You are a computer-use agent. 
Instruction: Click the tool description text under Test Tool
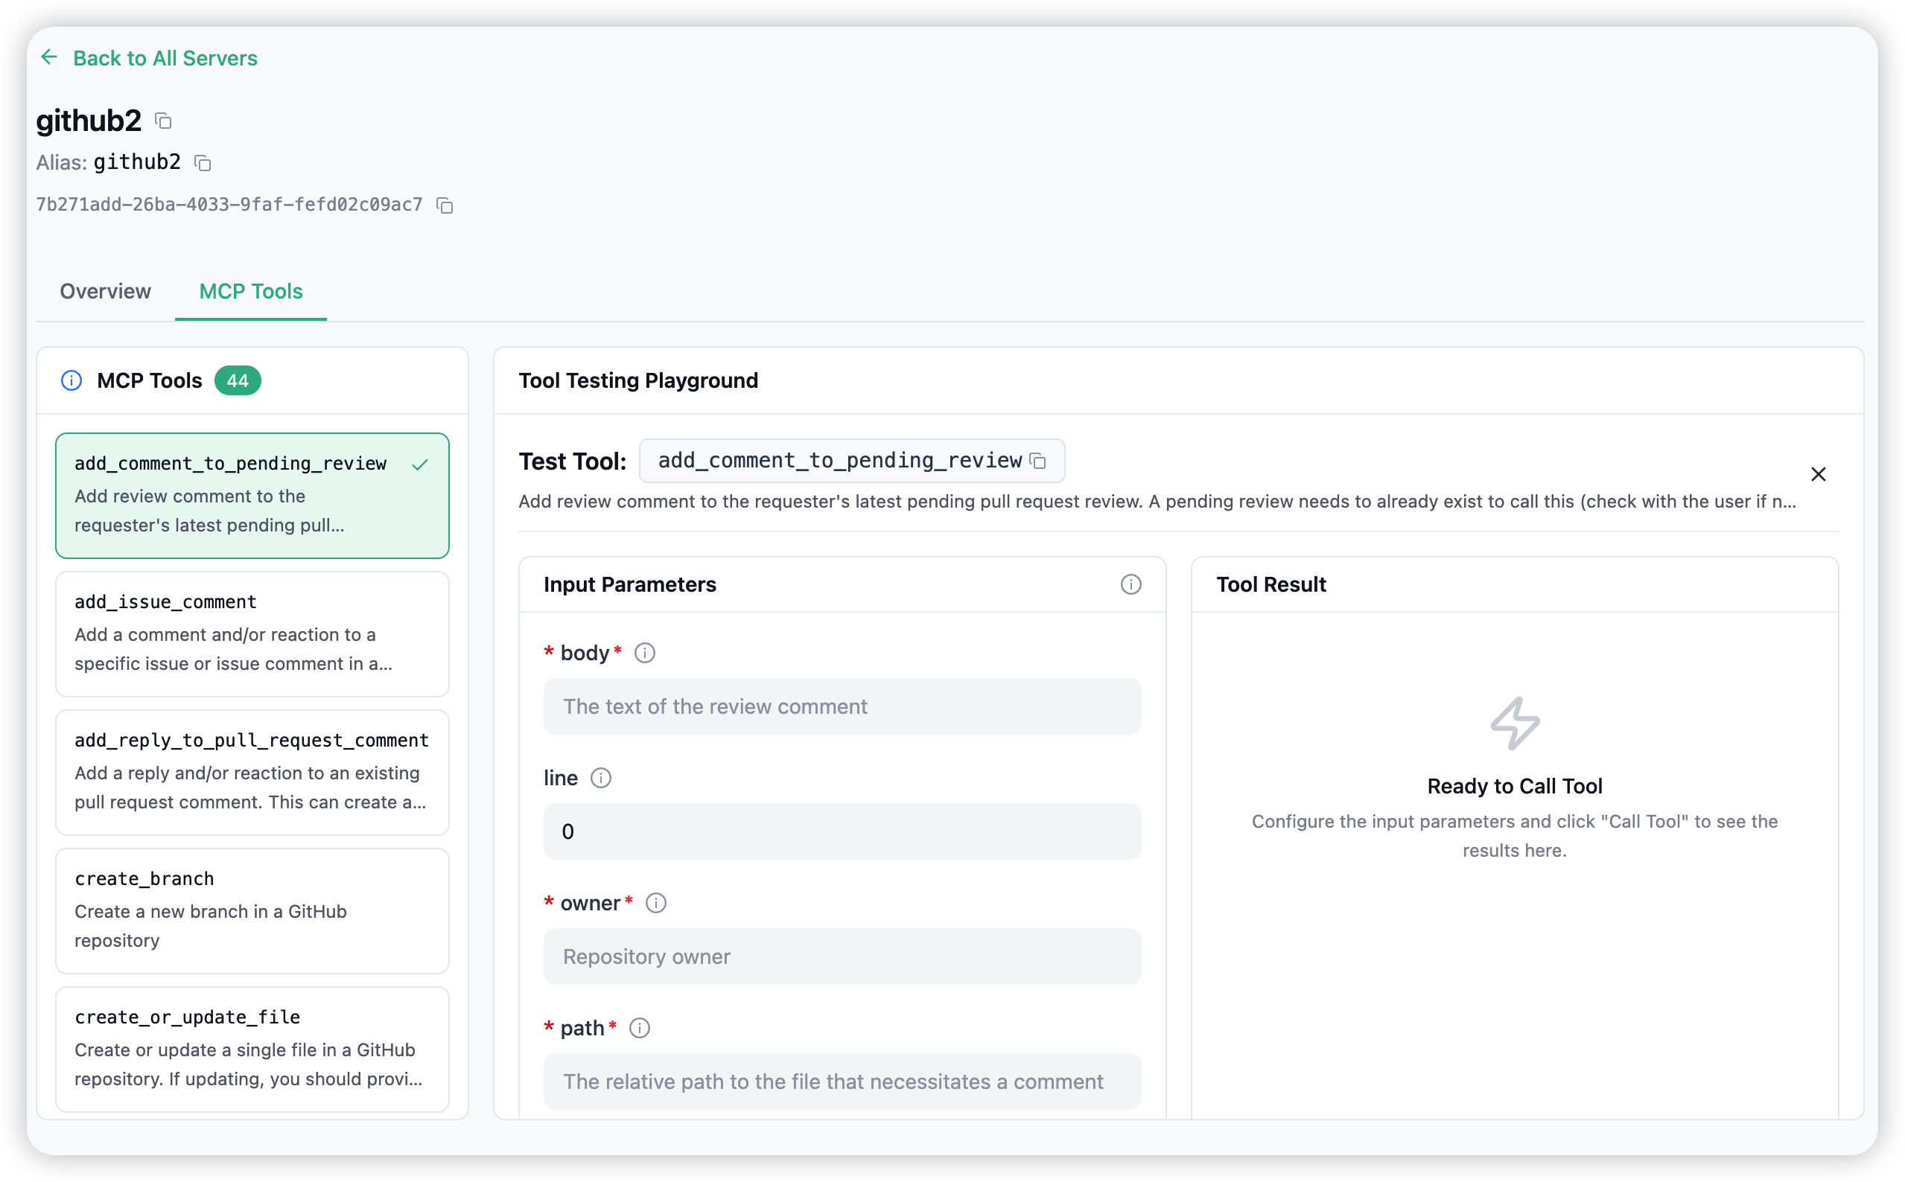tap(1157, 502)
